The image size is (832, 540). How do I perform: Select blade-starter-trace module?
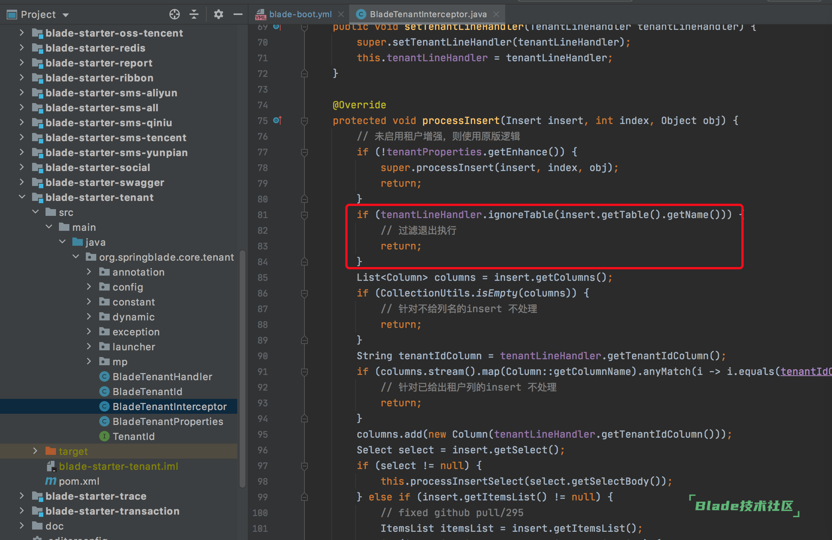(119, 496)
